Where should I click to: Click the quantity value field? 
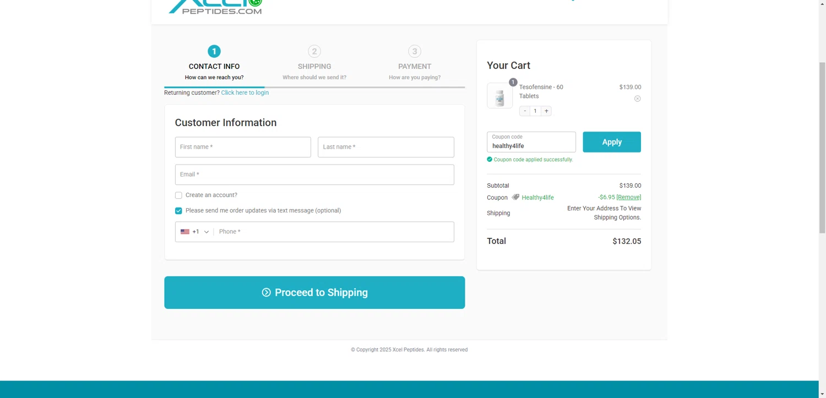[x=535, y=111]
